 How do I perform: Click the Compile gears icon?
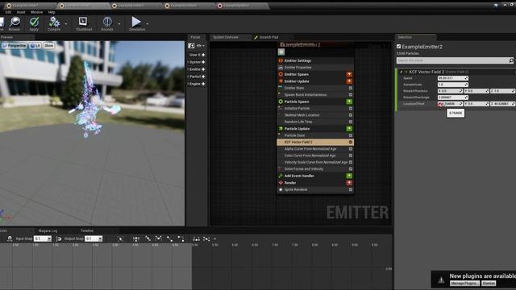pos(54,23)
